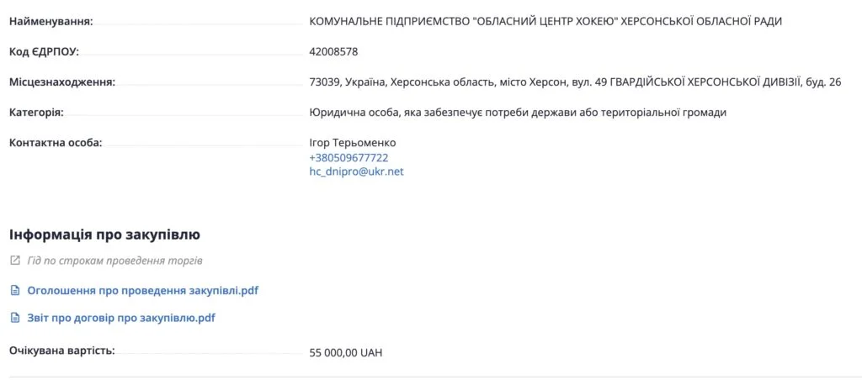Click the Найменування field label
Screen dimensions: 862x380
[x=51, y=21]
